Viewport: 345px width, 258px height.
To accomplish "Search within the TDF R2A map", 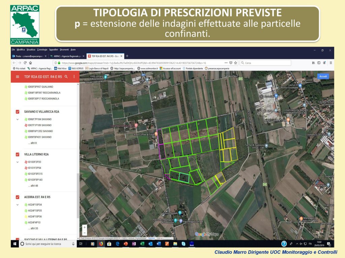I will (x=66, y=77).
